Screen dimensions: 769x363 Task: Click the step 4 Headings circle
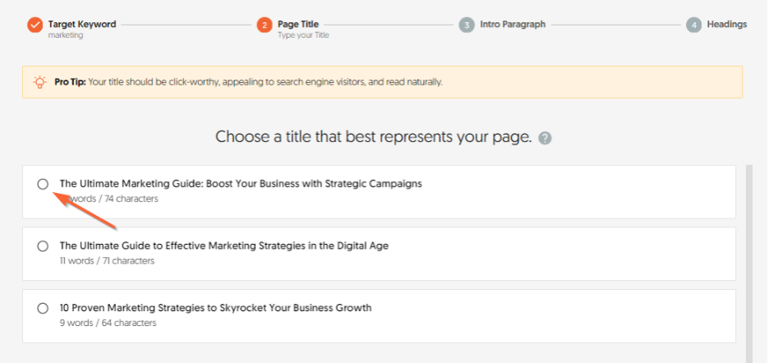[693, 25]
